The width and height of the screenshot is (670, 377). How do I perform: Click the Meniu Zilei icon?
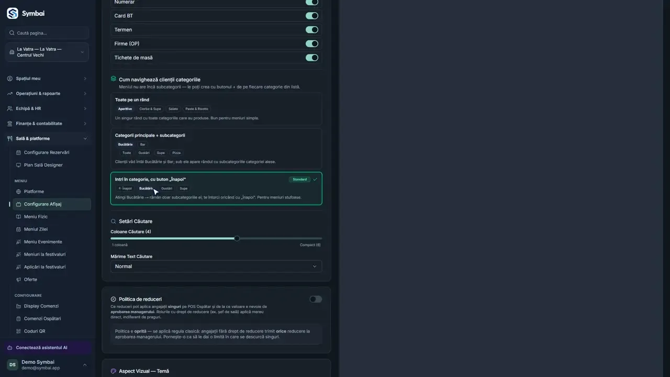19,229
